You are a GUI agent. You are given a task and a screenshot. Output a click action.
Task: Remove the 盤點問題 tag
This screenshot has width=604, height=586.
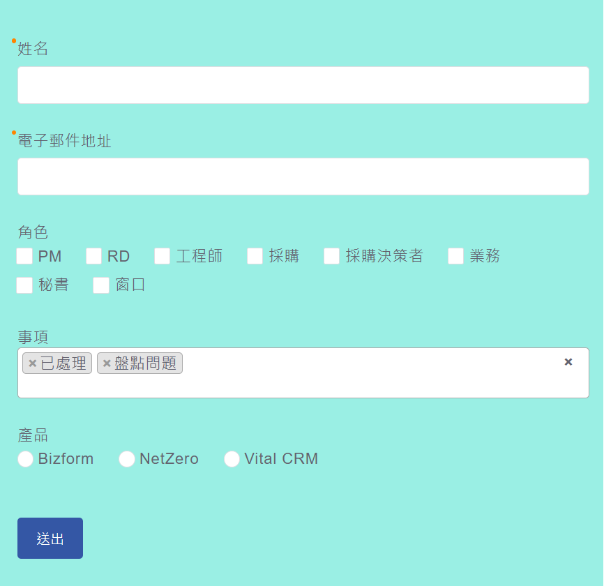point(107,363)
